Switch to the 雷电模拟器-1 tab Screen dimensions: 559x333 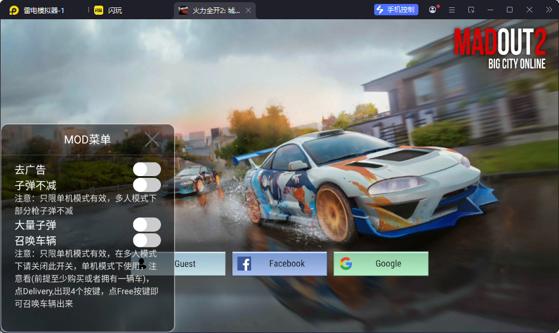44,10
